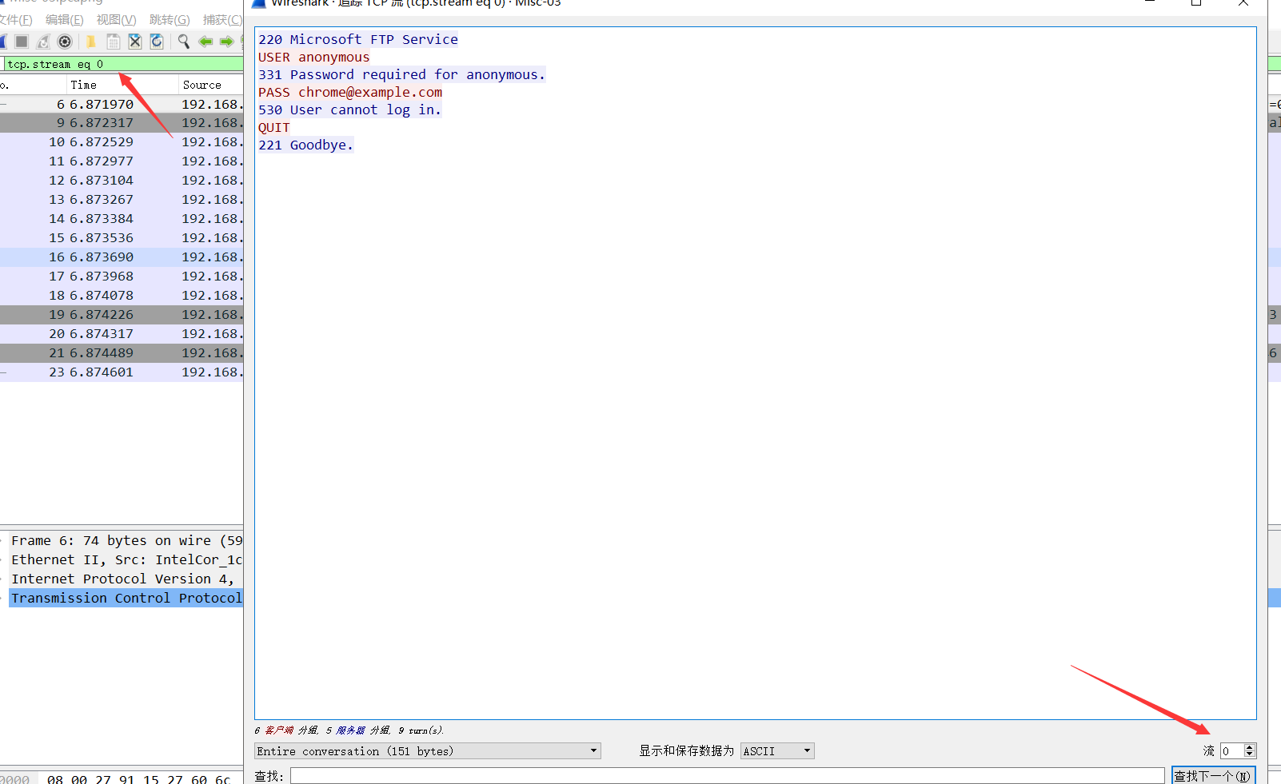The height and width of the screenshot is (784, 1281).
Task: Click the 查找下一个(N) button
Action: click(1213, 776)
